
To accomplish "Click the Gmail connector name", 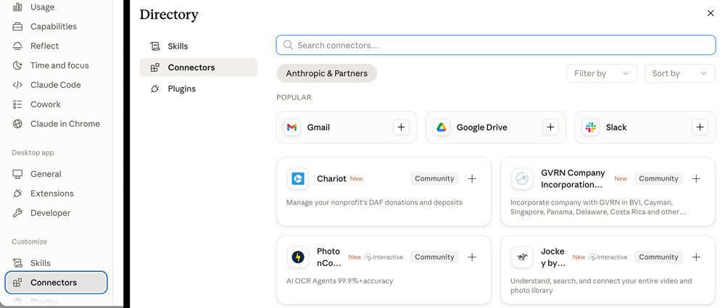I will tap(318, 127).
